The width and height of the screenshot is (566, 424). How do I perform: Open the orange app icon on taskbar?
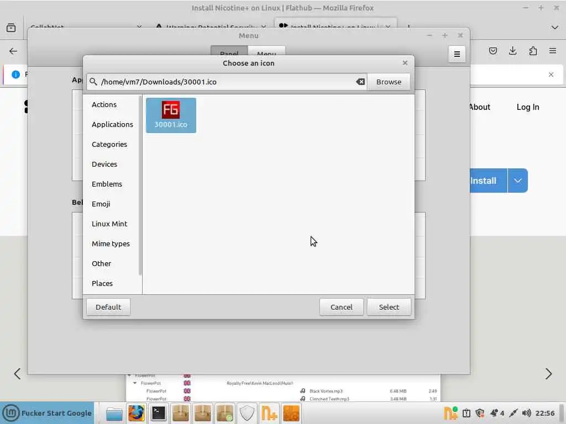pyautogui.click(x=291, y=413)
